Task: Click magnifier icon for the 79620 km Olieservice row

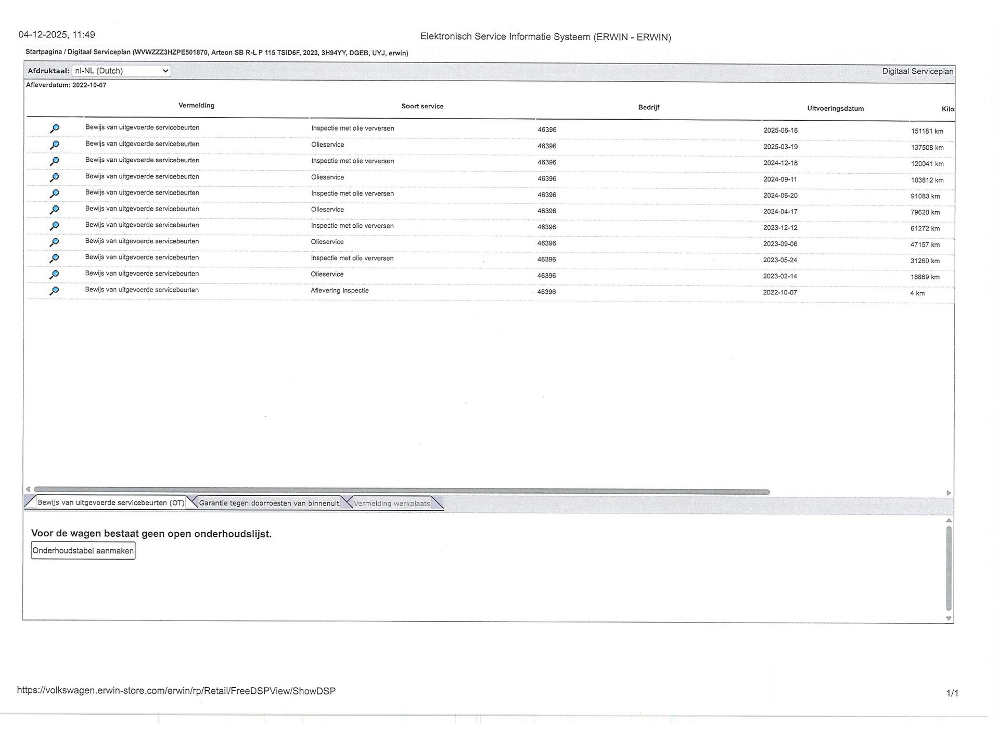Action: (x=54, y=210)
